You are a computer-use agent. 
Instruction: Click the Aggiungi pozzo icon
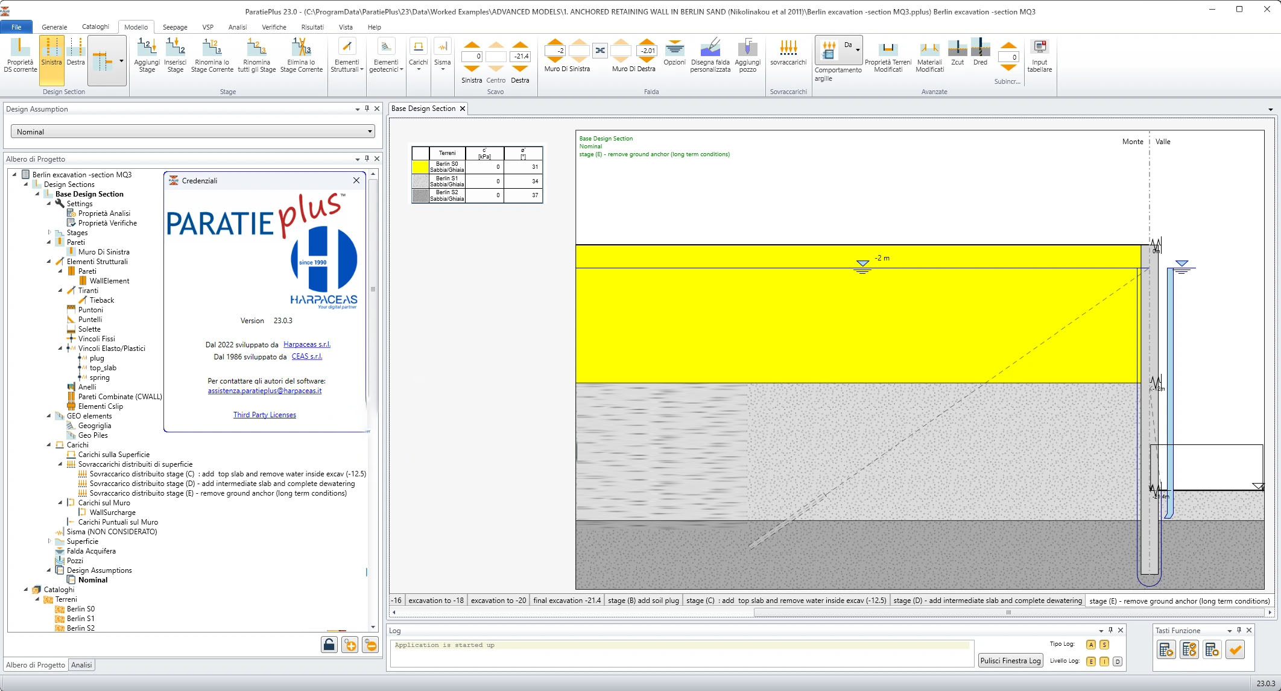747,47
